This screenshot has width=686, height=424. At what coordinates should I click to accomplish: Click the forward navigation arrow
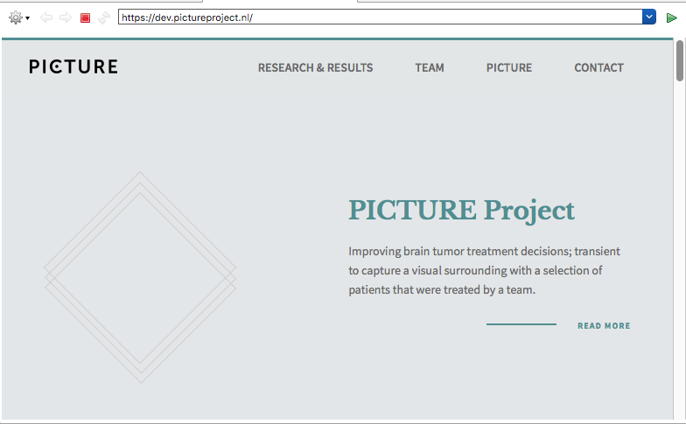[x=66, y=17]
